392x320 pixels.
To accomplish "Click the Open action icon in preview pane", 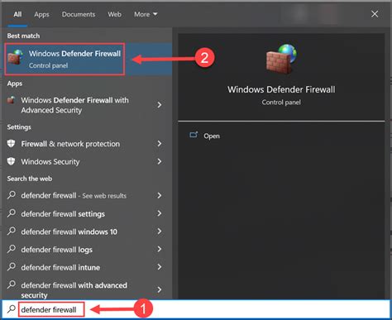I will [x=194, y=135].
